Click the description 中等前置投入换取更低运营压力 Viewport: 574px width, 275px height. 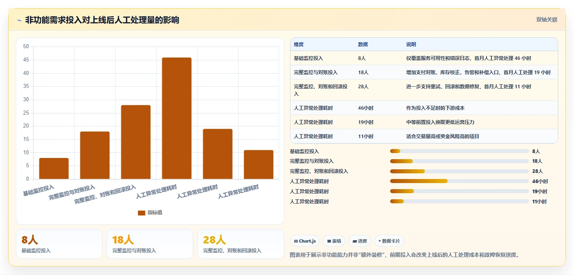440,122
